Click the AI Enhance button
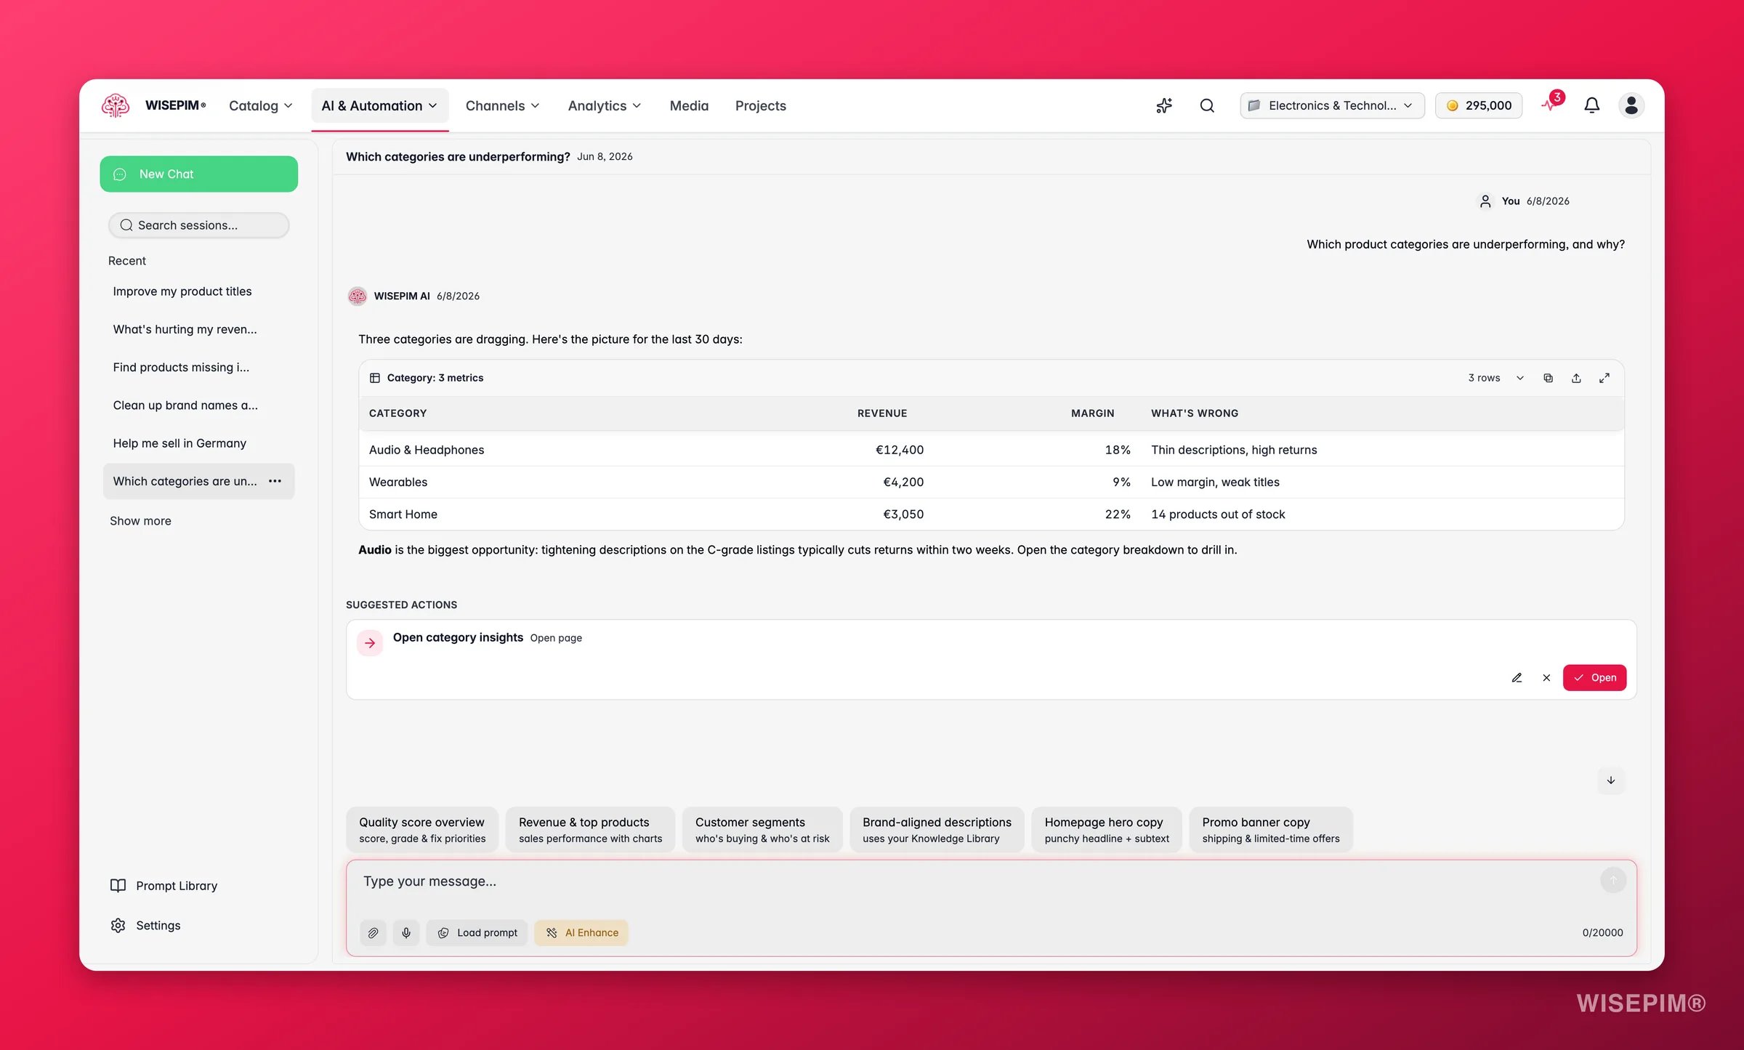1744x1050 pixels. click(581, 933)
